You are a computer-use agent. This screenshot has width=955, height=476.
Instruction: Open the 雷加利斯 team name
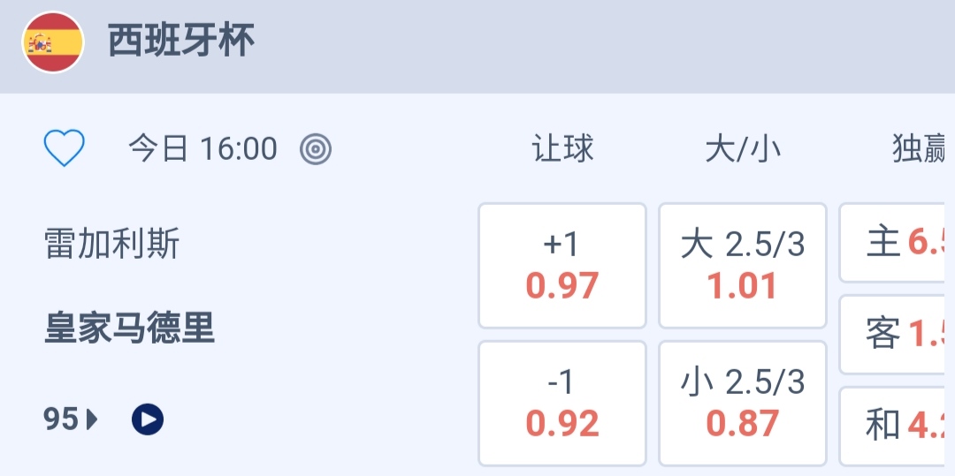point(112,244)
